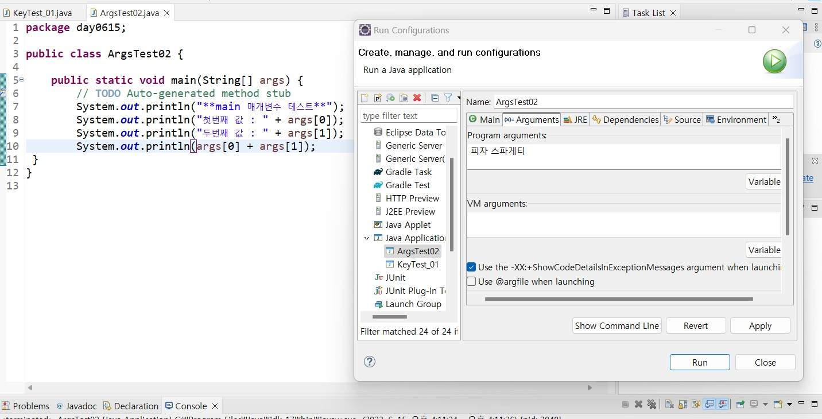The image size is (822, 419).
Task: Click the Arguments tab vertical scrollbar
Action: (x=788, y=187)
